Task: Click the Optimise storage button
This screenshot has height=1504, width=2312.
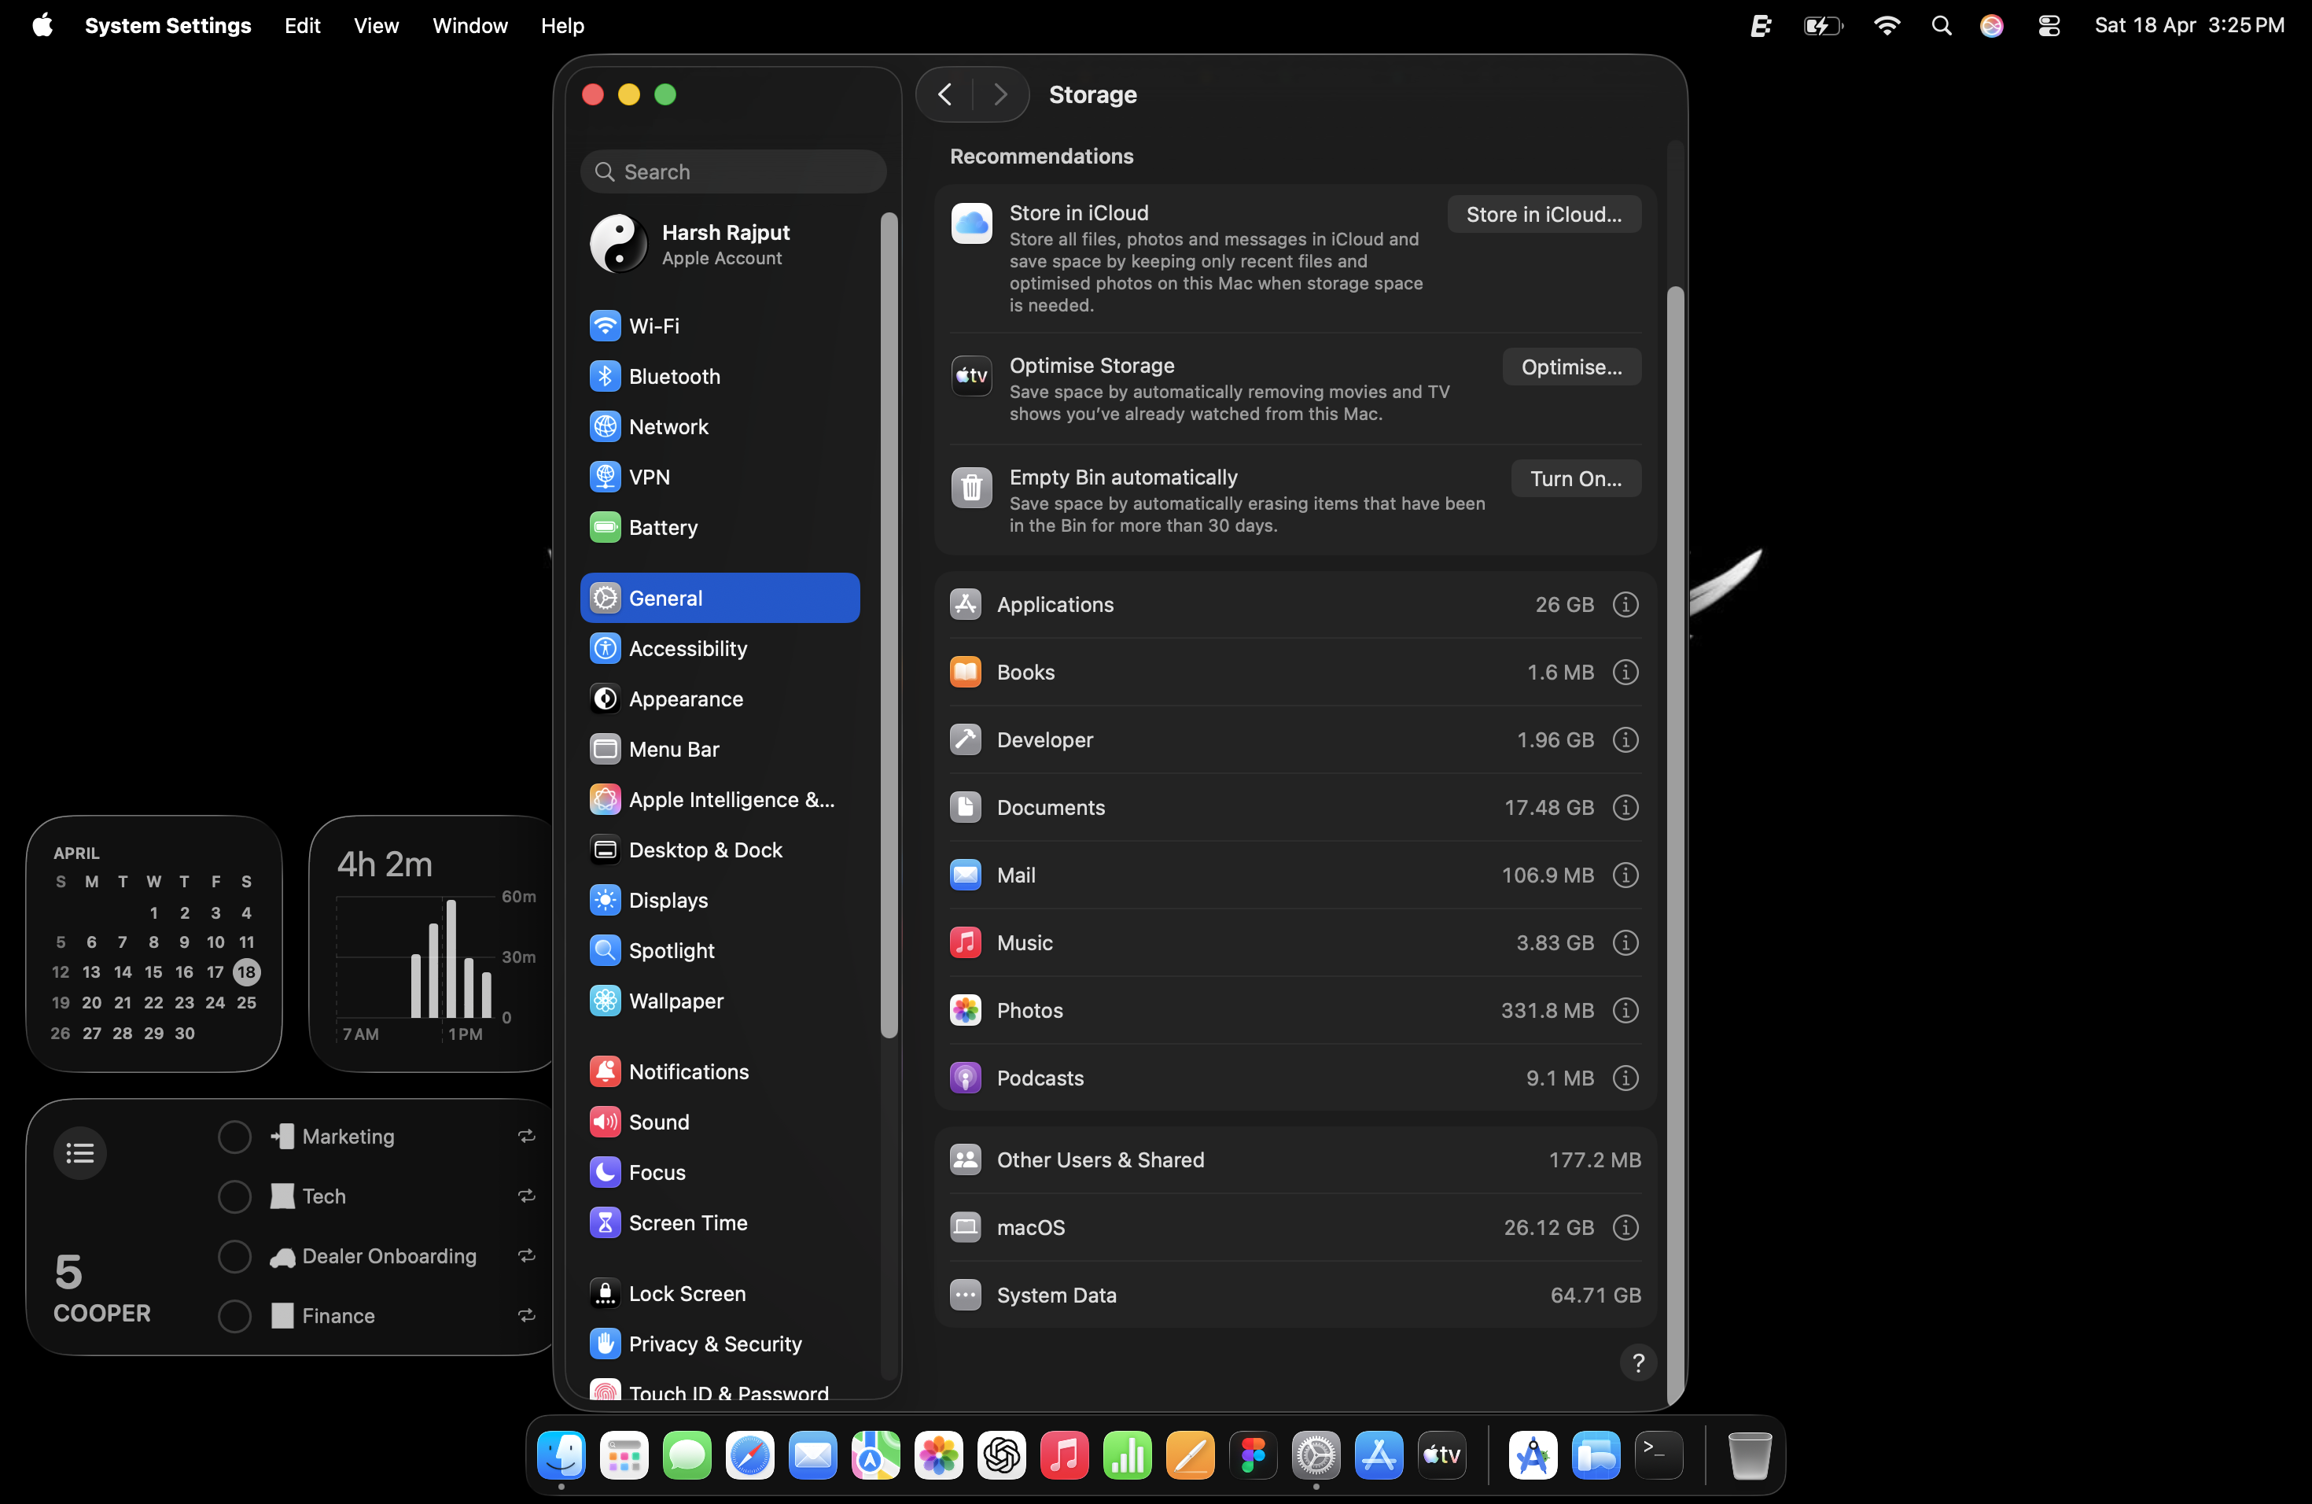Action: pos(1570,367)
